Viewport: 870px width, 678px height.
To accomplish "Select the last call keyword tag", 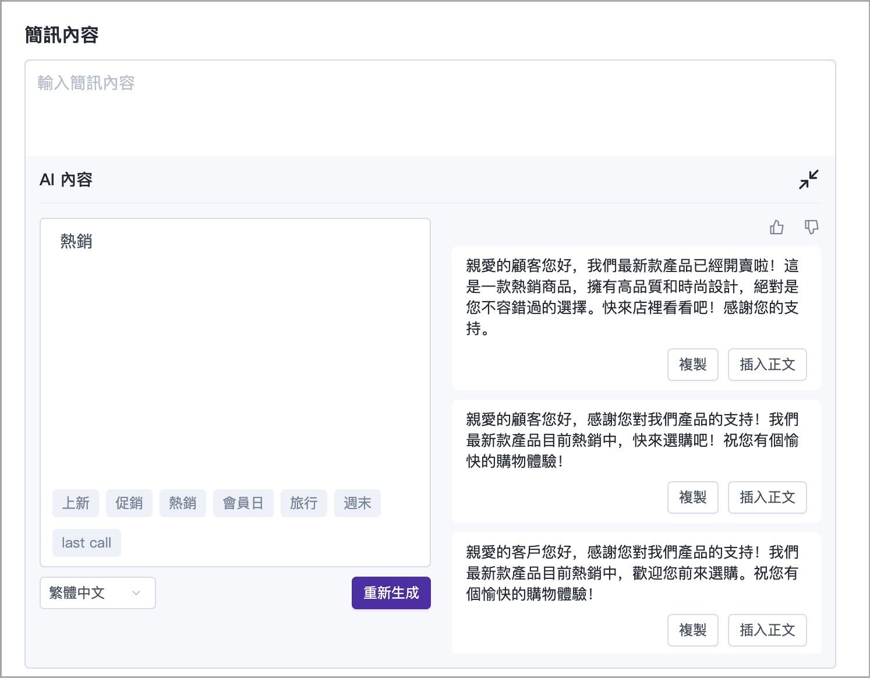I will [x=86, y=543].
